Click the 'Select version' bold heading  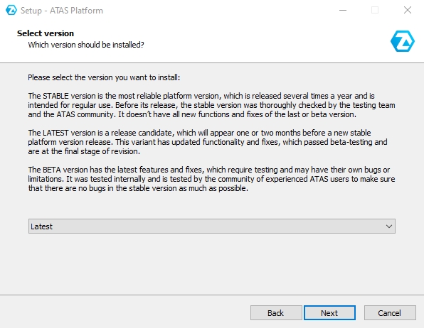(x=46, y=33)
